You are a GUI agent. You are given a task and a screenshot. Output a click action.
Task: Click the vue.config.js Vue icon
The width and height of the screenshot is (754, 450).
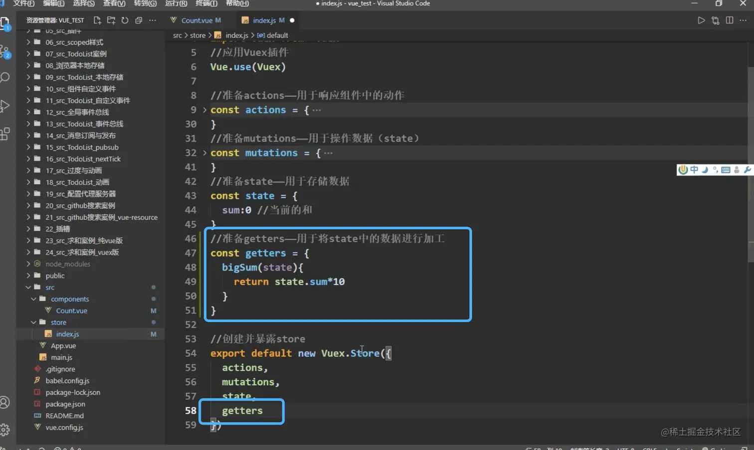click(x=37, y=427)
